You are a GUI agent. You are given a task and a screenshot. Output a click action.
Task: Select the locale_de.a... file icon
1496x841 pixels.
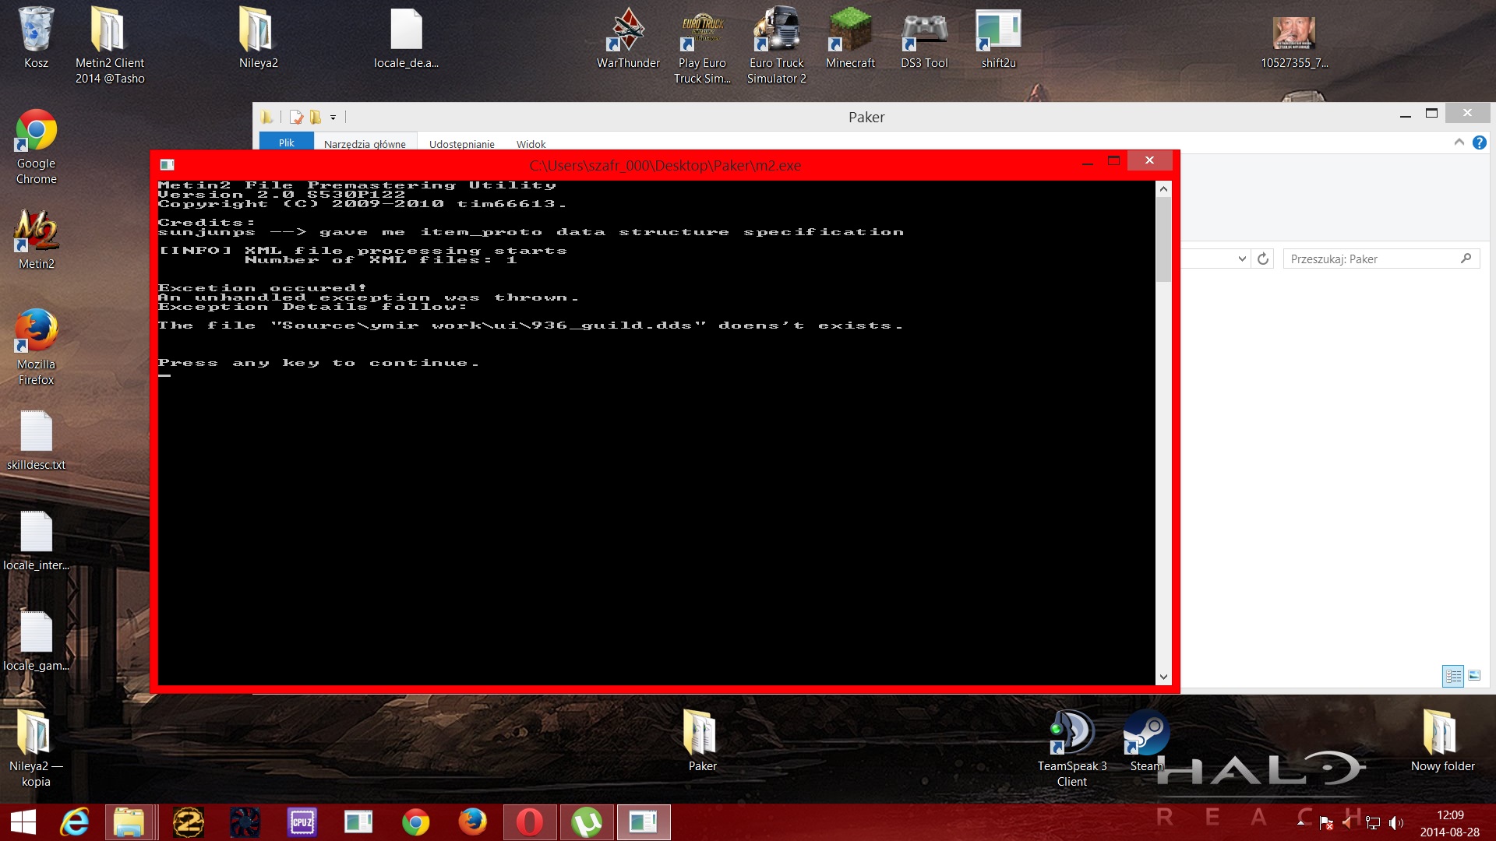pyautogui.click(x=406, y=37)
